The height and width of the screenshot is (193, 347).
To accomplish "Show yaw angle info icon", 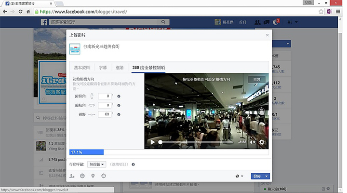I will pos(119,105).
